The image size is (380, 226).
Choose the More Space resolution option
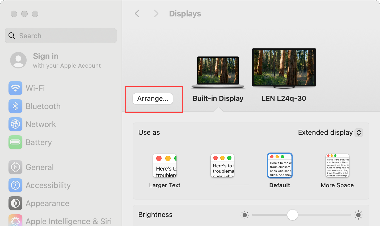(337, 166)
